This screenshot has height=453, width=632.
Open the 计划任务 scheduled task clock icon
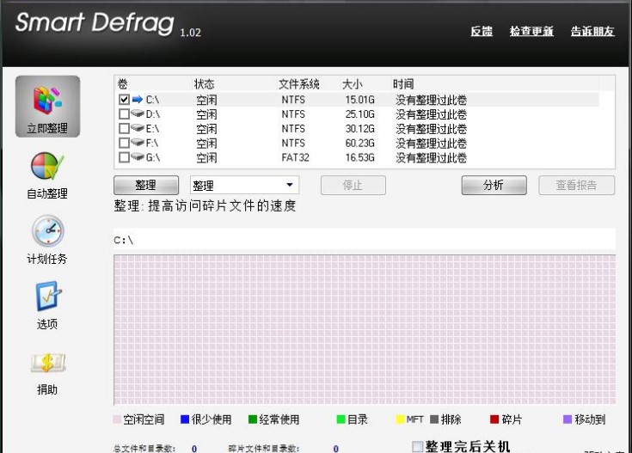click(47, 230)
